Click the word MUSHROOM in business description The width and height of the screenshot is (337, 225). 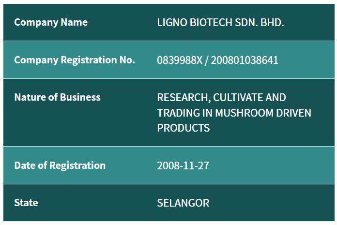245,113
